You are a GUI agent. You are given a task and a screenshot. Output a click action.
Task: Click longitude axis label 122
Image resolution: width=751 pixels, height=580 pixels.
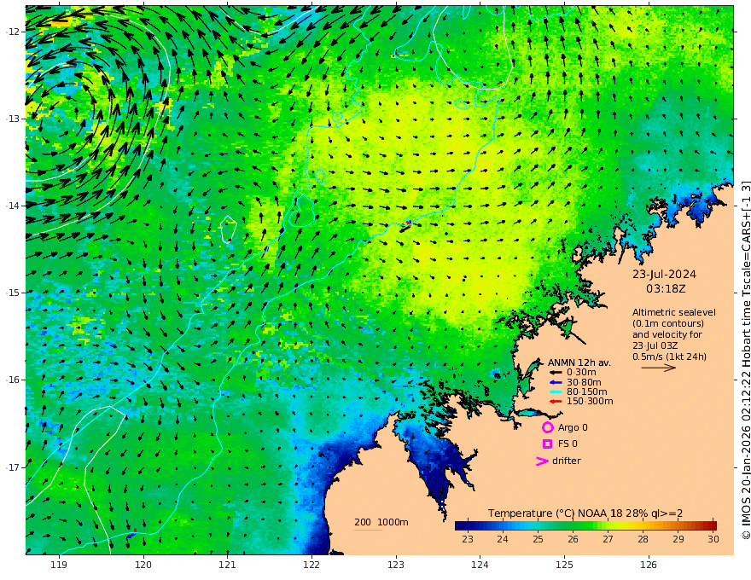pyautogui.click(x=311, y=565)
